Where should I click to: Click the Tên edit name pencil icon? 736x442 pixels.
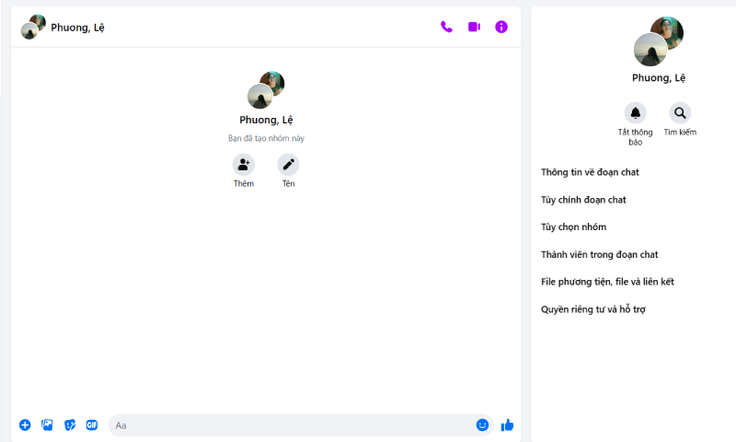[x=289, y=165]
